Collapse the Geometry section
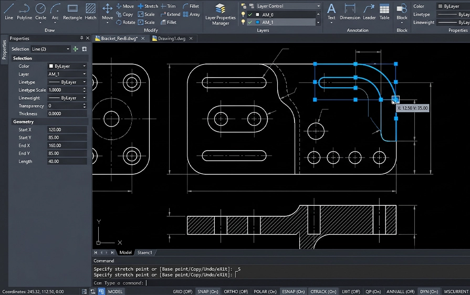470x295 pixels. (x=23, y=122)
